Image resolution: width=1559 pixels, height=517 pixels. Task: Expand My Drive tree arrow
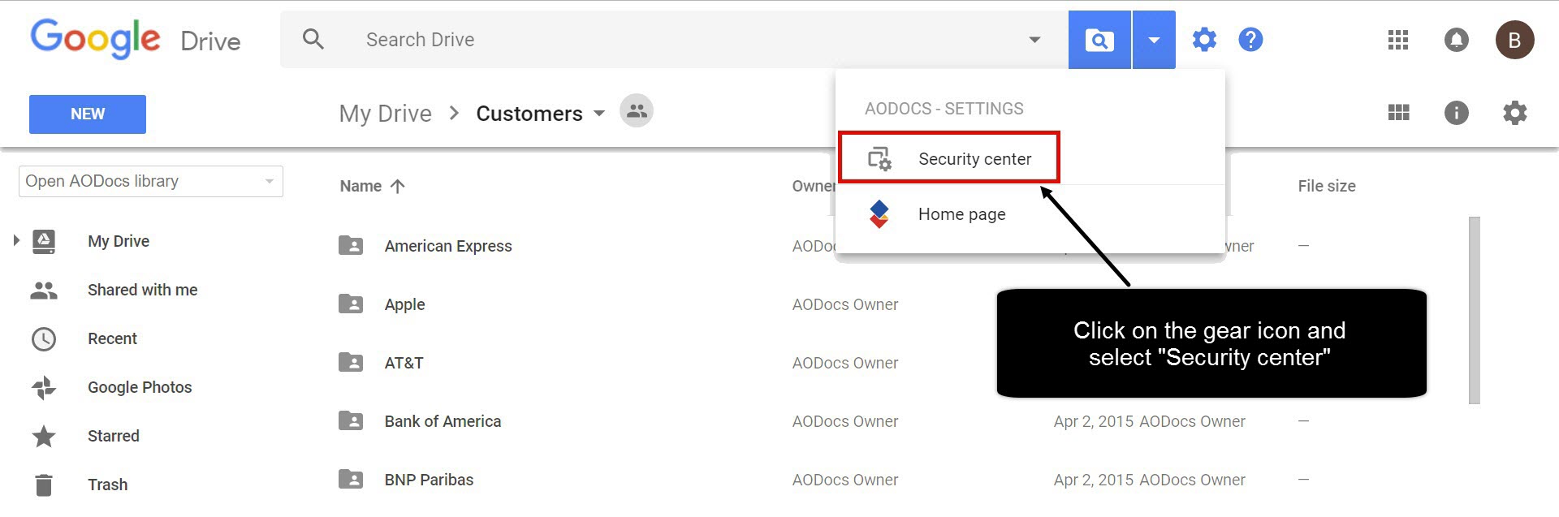15,240
